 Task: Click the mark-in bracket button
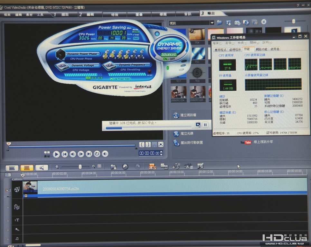[x=142, y=145]
